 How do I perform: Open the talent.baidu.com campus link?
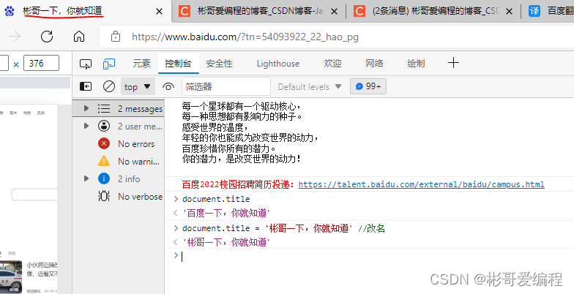pos(422,184)
